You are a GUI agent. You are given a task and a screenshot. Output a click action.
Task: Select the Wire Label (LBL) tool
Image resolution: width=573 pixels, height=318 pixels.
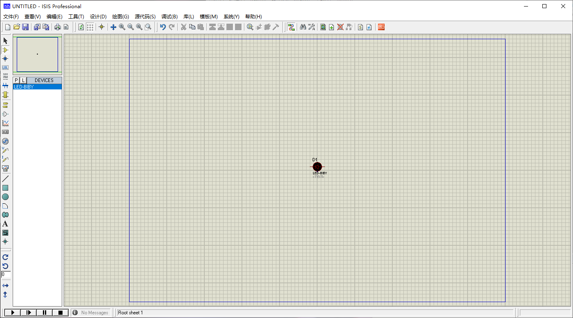[x=5, y=68]
